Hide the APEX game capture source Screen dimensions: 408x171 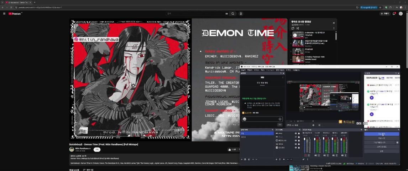(x=295, y=134)
